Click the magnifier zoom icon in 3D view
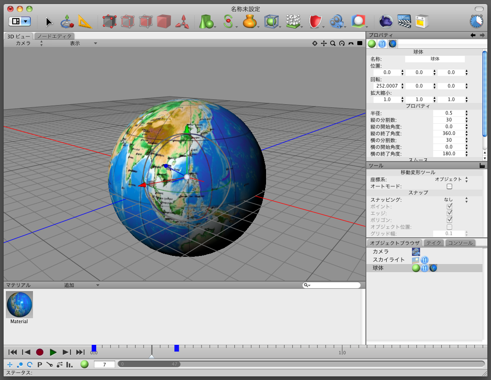Viewport: 491px width, 380px height. 332,43
